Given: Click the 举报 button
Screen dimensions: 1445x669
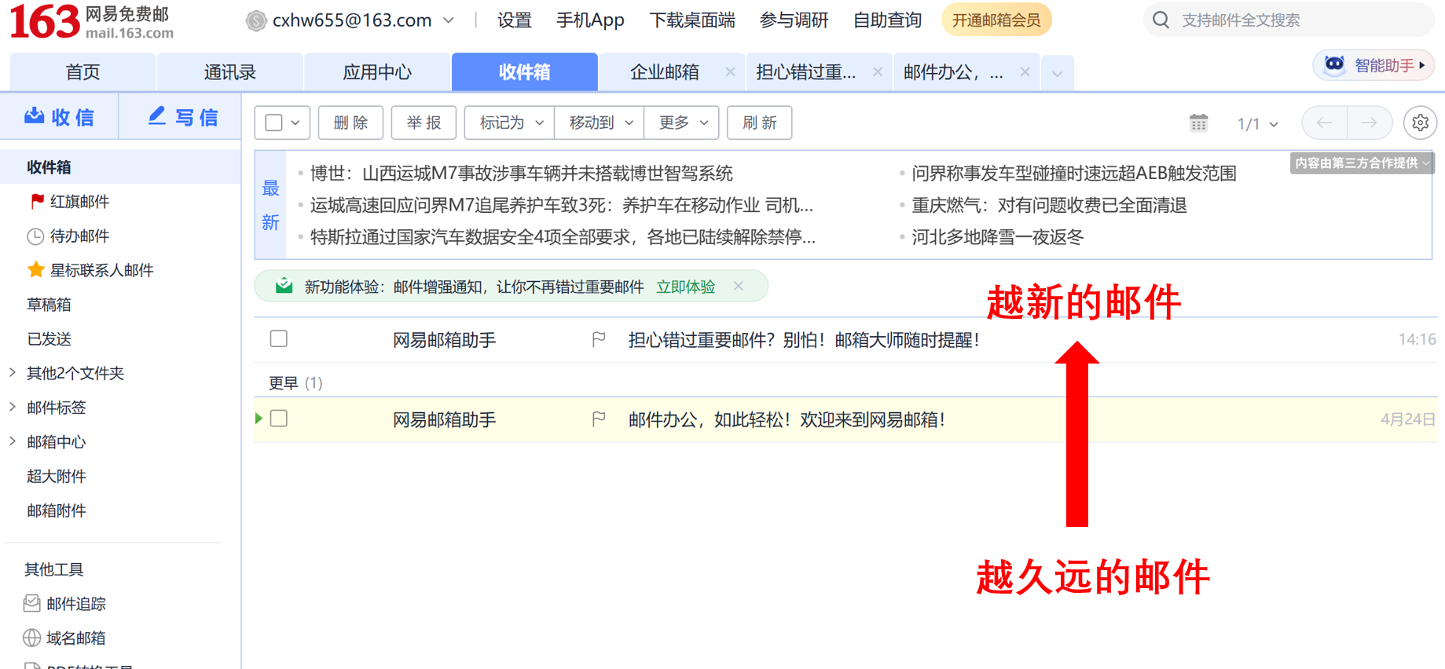Looking at the screenshot, I should 424,122.
